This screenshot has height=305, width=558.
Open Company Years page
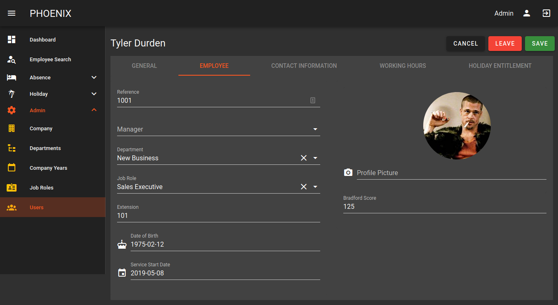point(53,168)
